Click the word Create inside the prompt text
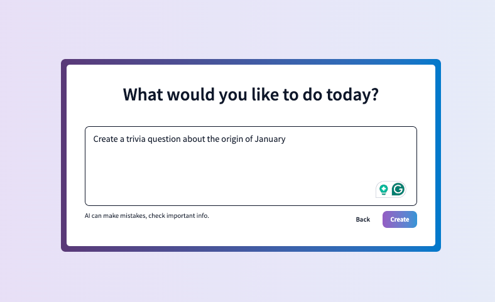This screenshot has height=302, width=495. pyautogui.click(x=106, y=139)
